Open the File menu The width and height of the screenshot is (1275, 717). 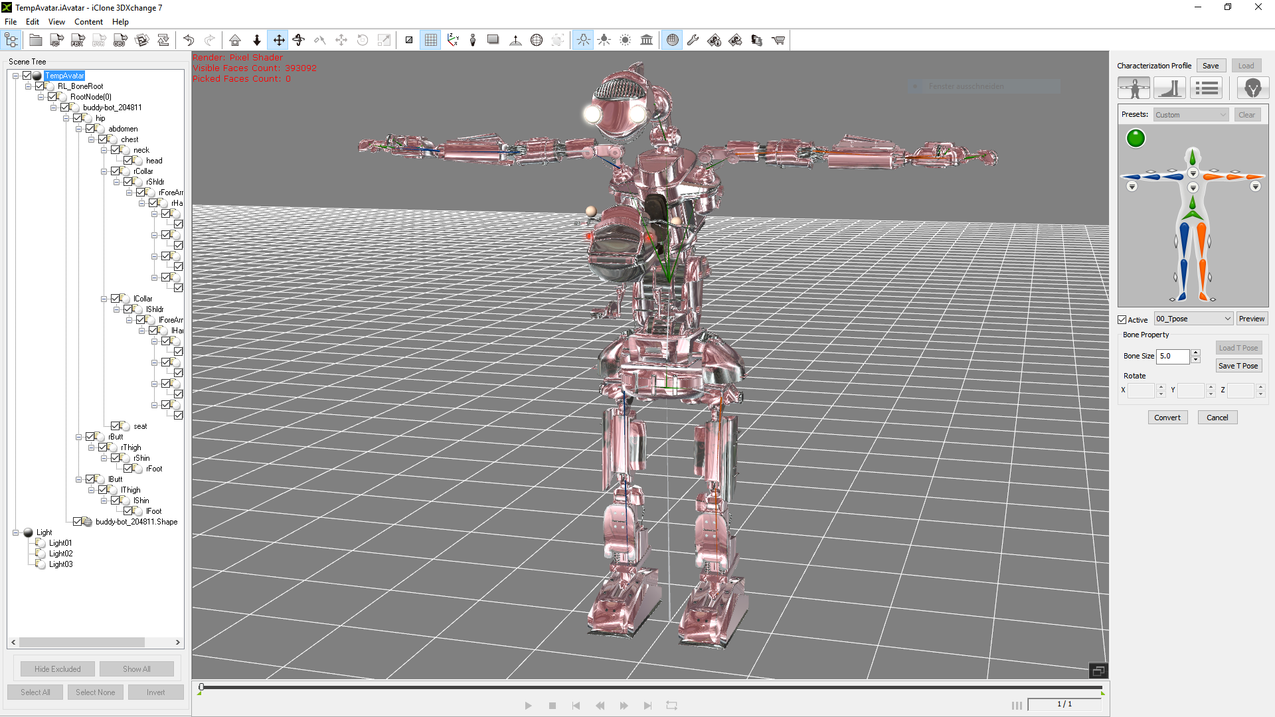click(11, 22)
